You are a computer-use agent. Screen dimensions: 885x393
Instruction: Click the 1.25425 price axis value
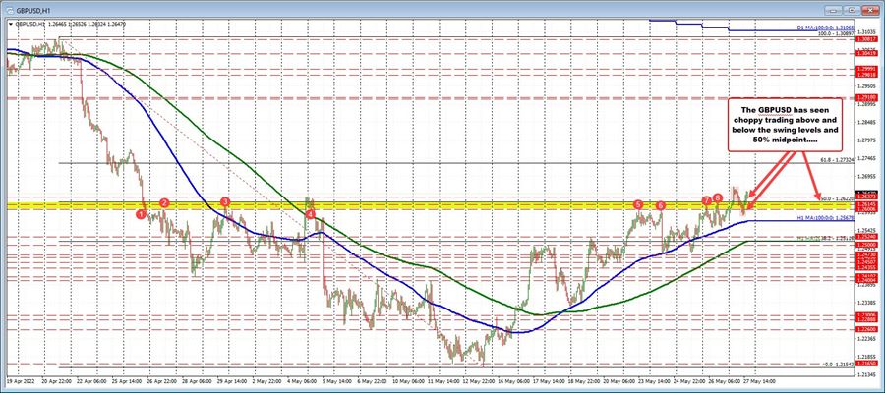pos(867,230)
